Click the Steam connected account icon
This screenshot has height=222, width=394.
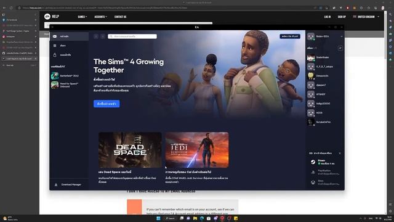pos(313,162)
